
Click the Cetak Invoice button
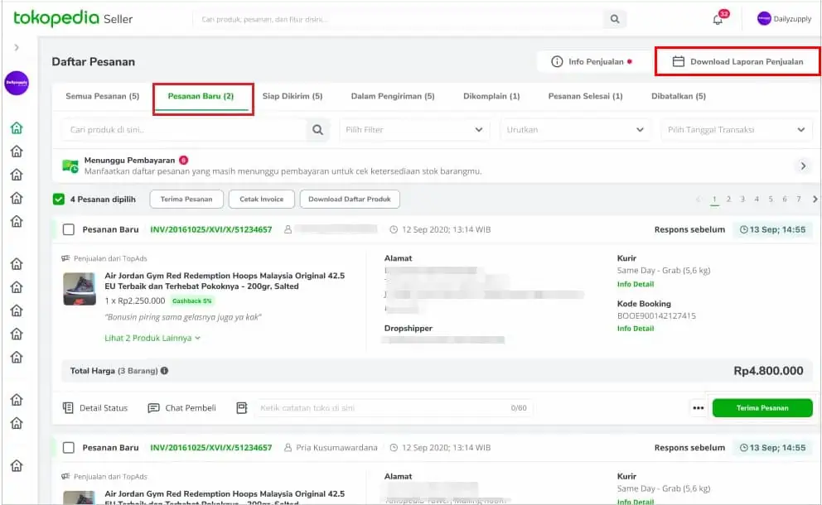click(x=261, y=199)
